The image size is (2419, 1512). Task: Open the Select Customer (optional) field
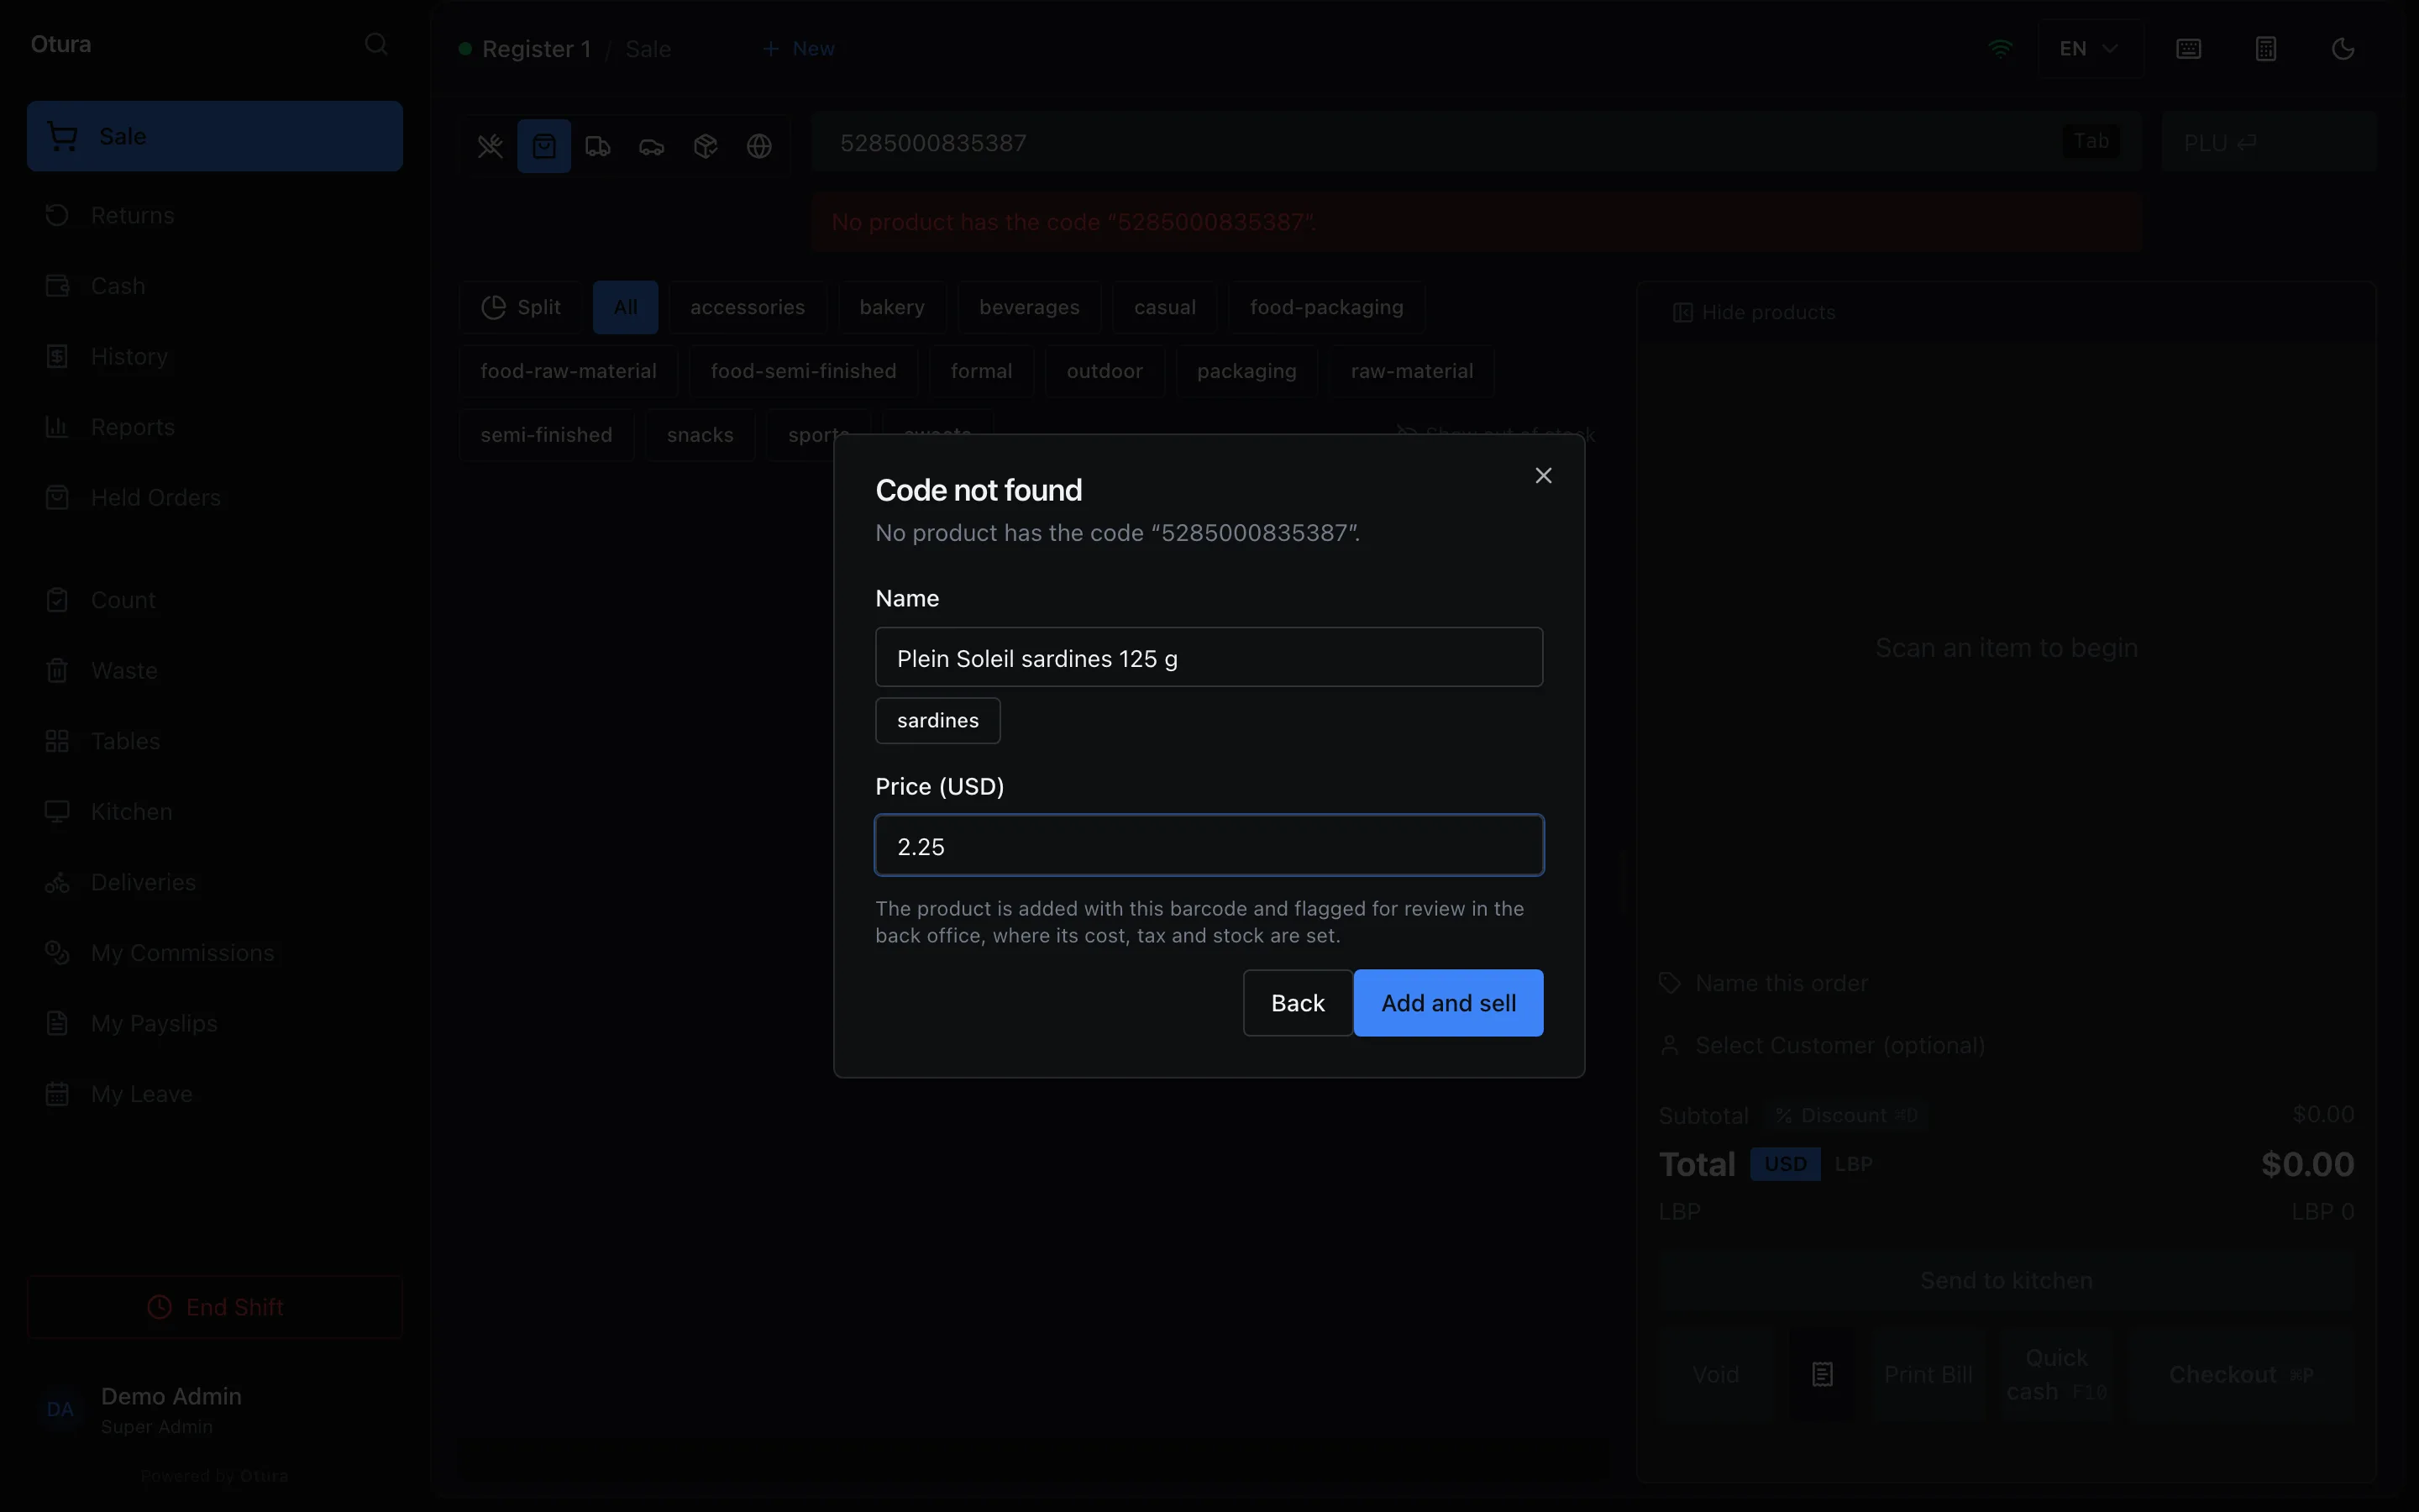(x=2006, y=1046)
